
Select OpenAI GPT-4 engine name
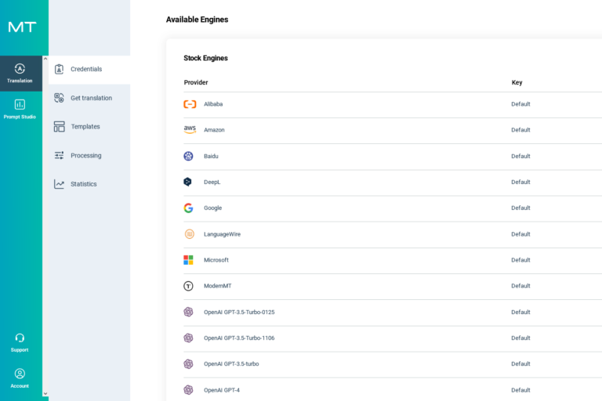222,390
